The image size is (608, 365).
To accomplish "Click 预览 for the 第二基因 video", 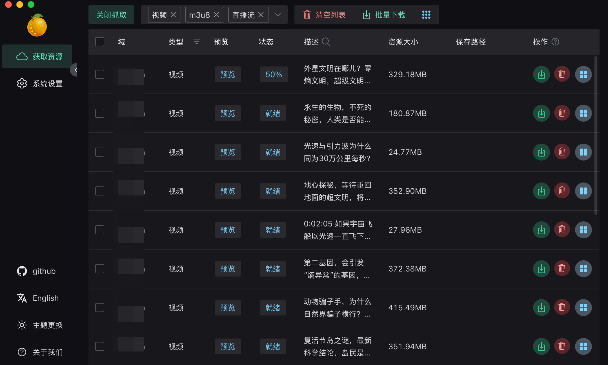I will click(x=228, y=269).
